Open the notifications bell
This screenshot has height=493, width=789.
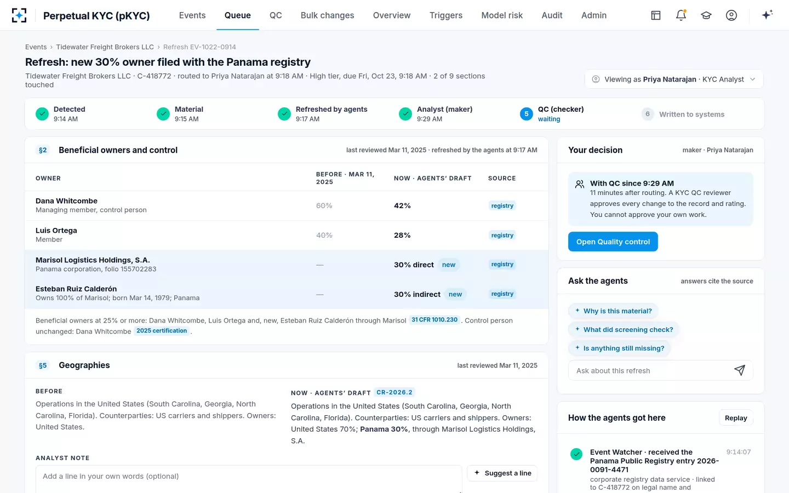[681, 15]
